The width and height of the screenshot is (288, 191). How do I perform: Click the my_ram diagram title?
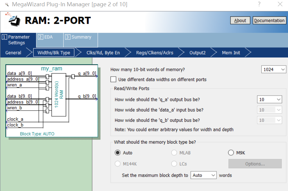pyautogui.click(x=52, y=69)
